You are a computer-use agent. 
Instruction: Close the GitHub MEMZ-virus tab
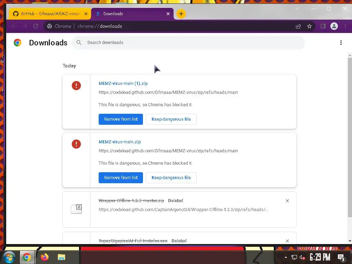pos(86,14)
